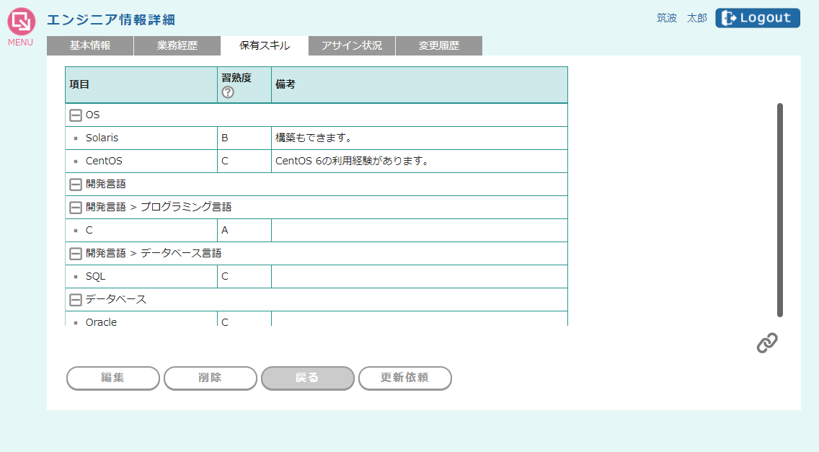Click the 削除 button
Screen dimensions: 819x452
pos(210,378)
